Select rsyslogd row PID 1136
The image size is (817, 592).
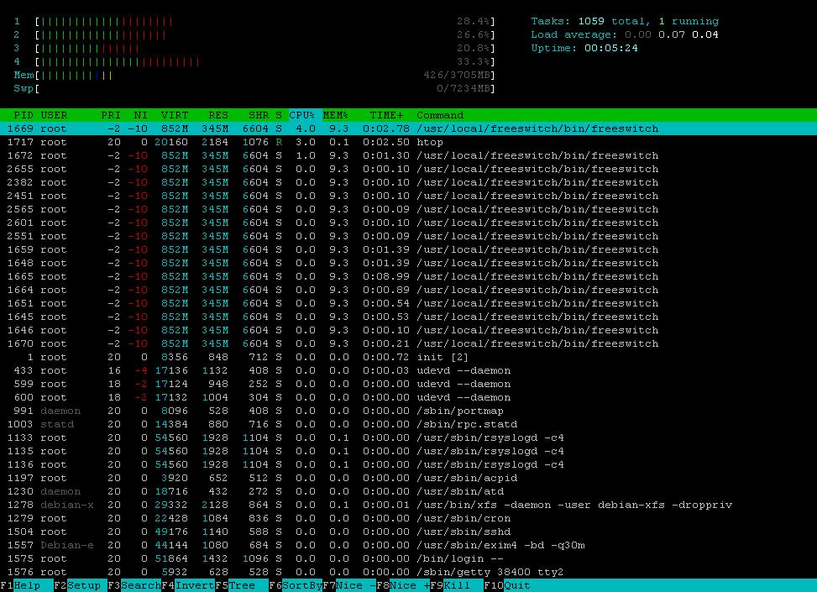(x=408, y=465)
